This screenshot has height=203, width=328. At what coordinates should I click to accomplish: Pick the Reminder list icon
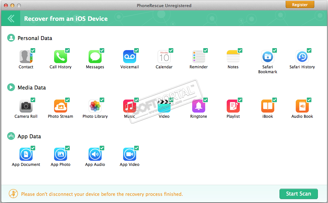(x=198, y=57)
